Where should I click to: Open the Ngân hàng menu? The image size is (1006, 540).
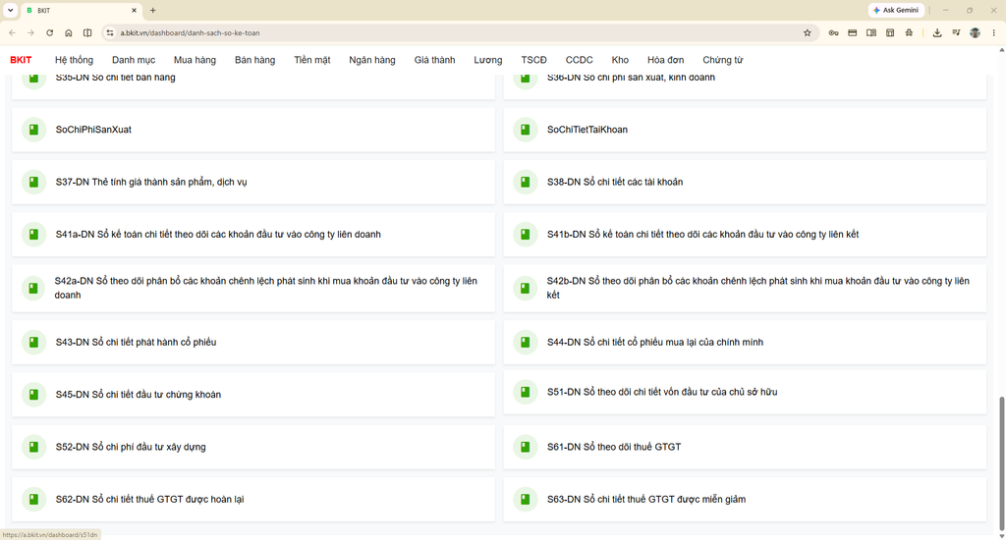tap(372, 60)
